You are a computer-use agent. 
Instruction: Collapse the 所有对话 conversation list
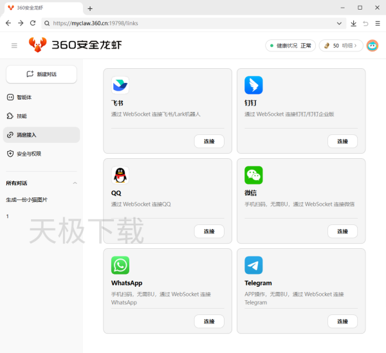tap(75, 183)
